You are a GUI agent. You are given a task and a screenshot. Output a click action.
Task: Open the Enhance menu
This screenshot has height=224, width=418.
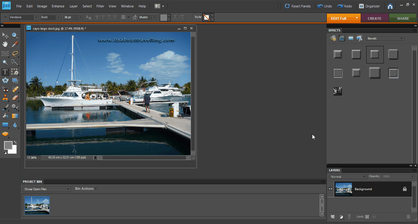coord(58,6)
